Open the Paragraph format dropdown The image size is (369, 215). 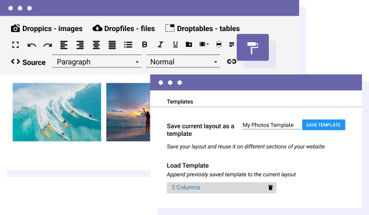coord(97,62)
